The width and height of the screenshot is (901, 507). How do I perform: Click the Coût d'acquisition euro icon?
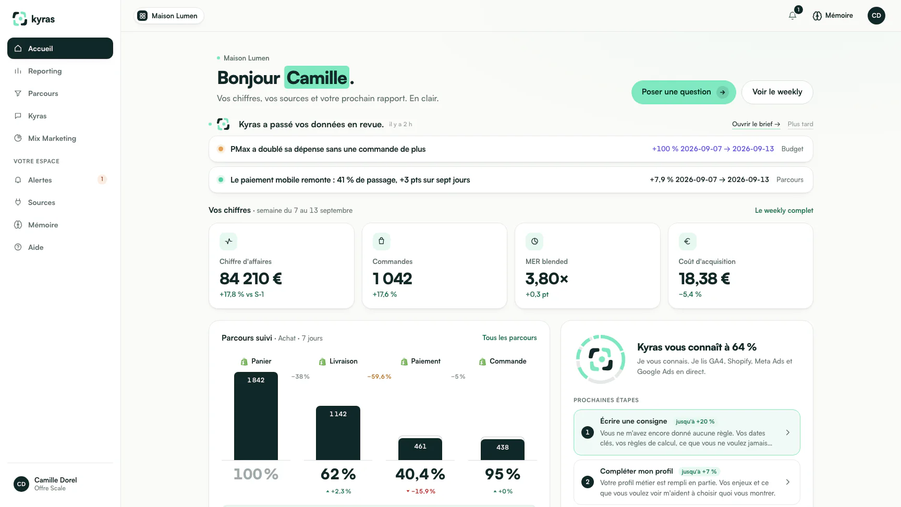pos(687,241)
